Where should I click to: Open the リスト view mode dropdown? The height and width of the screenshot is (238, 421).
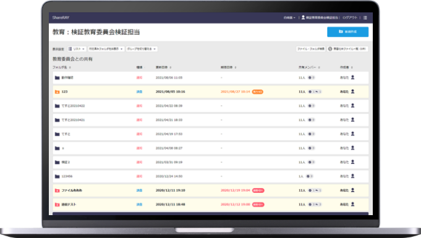point(77,49)
